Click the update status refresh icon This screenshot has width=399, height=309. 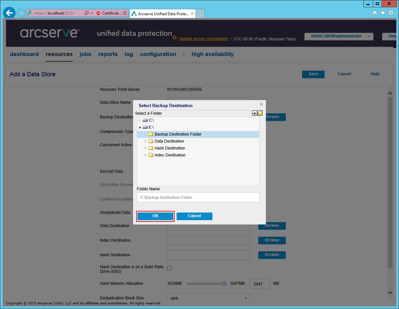[x=175, y=38]
